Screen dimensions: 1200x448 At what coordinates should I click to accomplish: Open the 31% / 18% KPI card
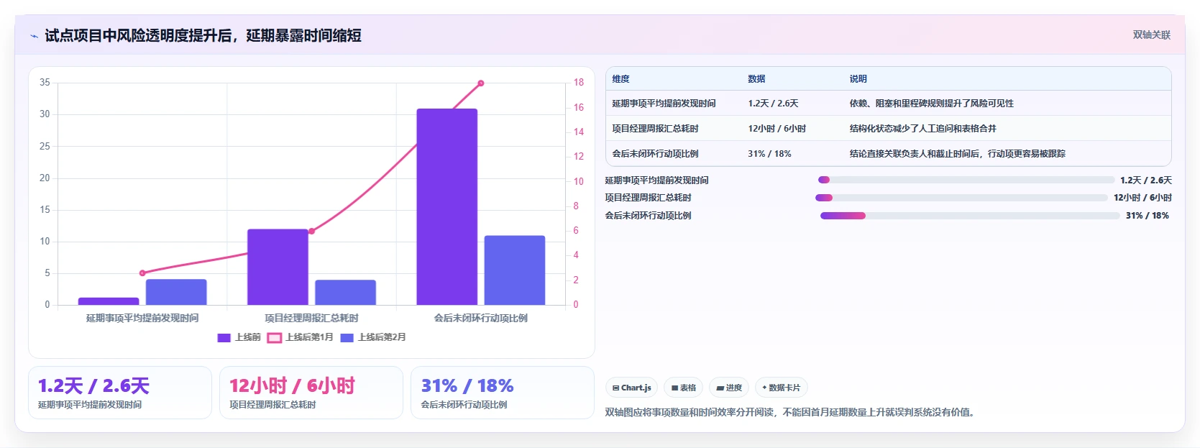click(503, 393)
